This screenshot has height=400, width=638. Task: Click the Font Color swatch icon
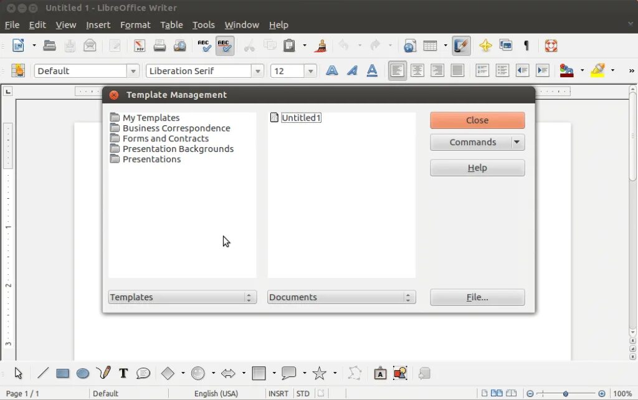(x=566, y=71)
